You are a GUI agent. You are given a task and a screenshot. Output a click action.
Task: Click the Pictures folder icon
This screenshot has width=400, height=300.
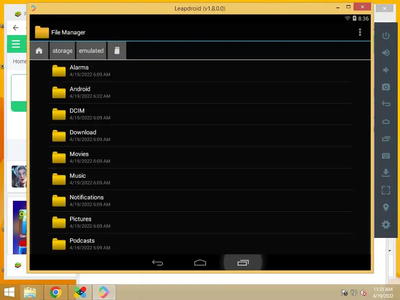pyautogui.click(x=59, y=222)
